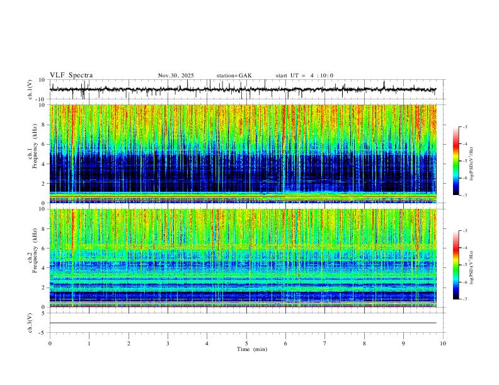The height and width of the screenshot is (385, 499).
Task: Click time axis tick label '10'
Action: pyautogui.click(x=443, y=343)
